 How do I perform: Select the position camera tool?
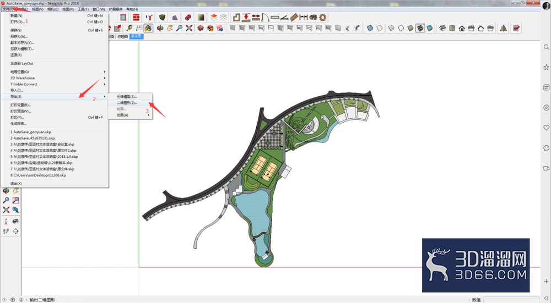pos(6,221)
